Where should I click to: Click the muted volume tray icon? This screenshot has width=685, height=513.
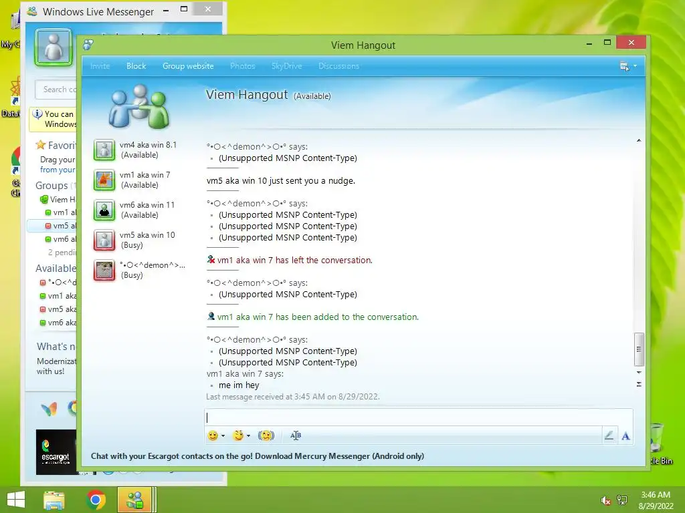pos(605,500)
